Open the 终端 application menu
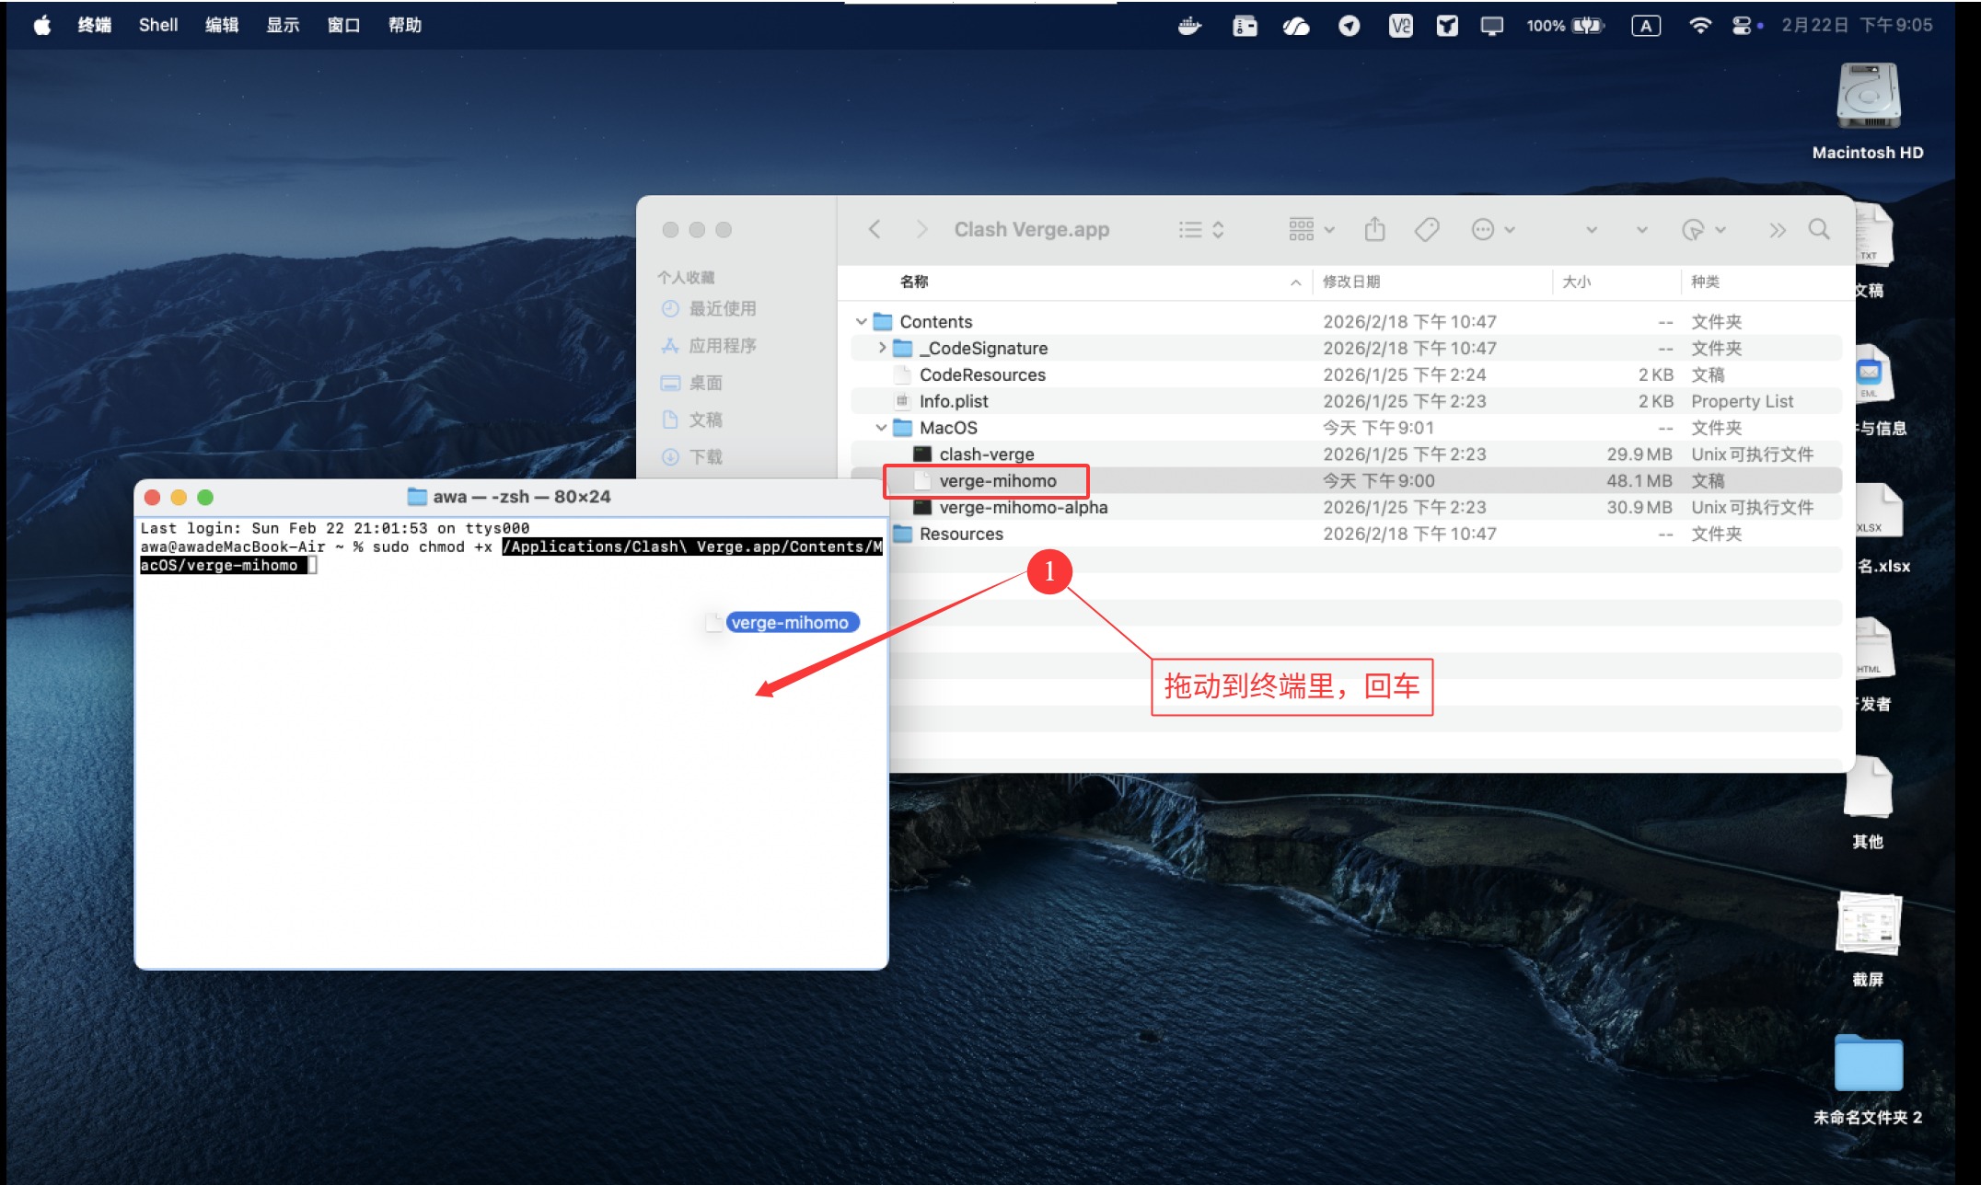This screenshot has width=1981, height=1185. coord(94,25)
